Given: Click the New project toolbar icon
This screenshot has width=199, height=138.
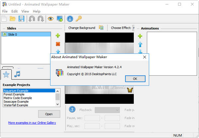Looking at the screenshot, I should click(x=4, y=19).
